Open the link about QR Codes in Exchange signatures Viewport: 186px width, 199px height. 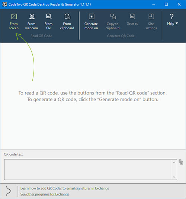click(x=65, y=188)
